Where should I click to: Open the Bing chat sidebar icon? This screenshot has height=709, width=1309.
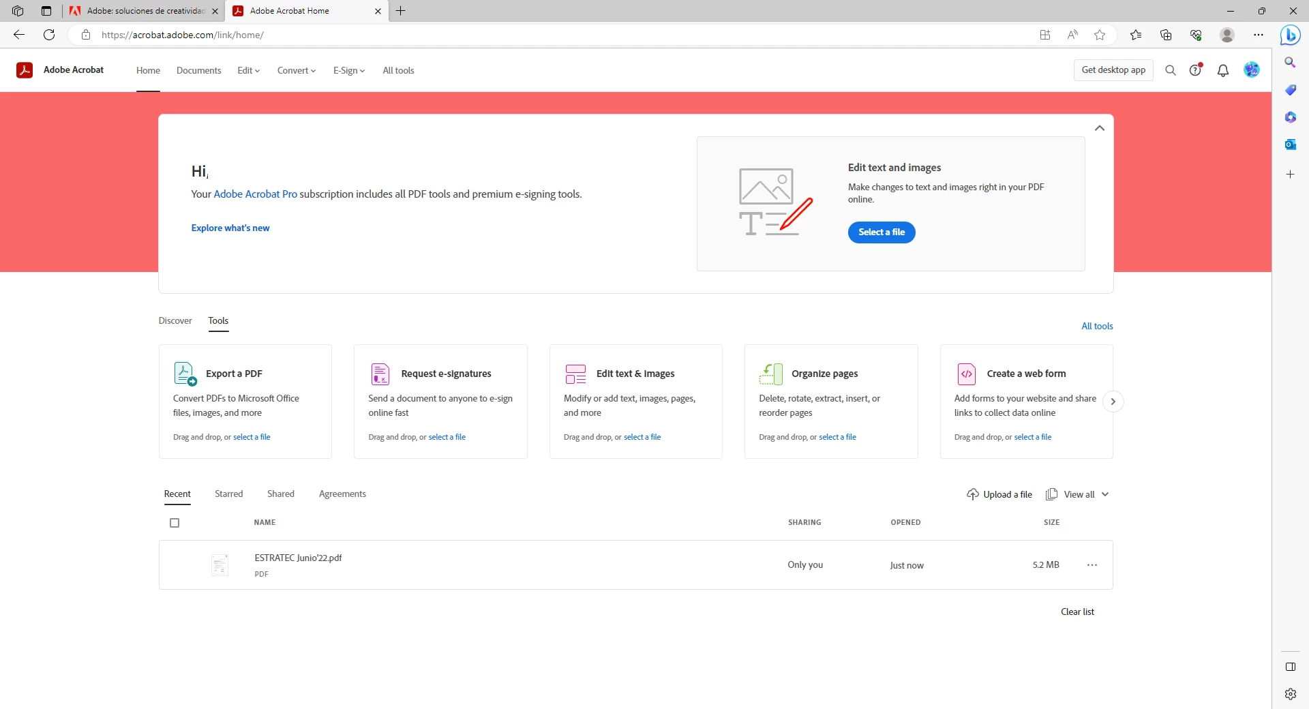pyautogui.click(x=1290, y=35)
